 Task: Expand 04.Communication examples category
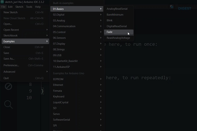[77, 26]
